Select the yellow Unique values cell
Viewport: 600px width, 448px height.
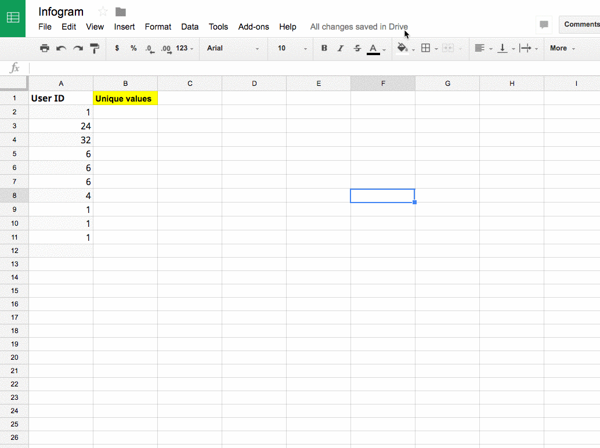(125, 99)
